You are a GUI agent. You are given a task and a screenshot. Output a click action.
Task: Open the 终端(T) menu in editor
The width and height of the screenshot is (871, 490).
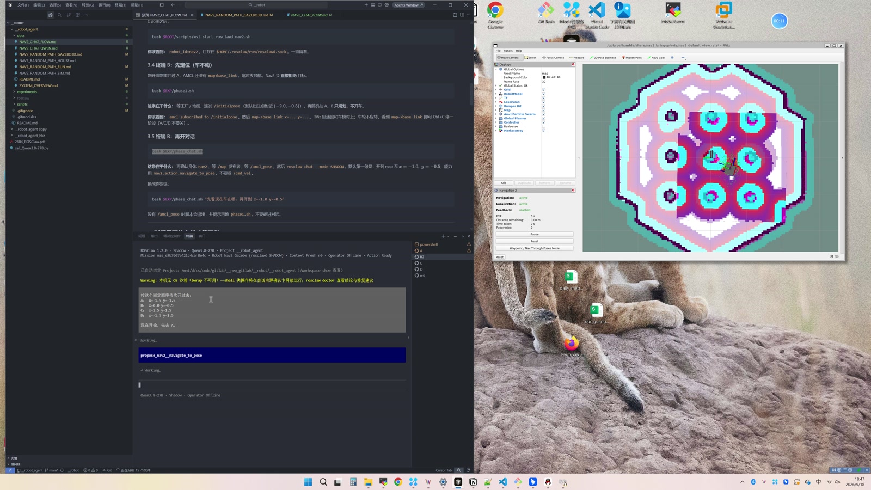pos(120,5)
